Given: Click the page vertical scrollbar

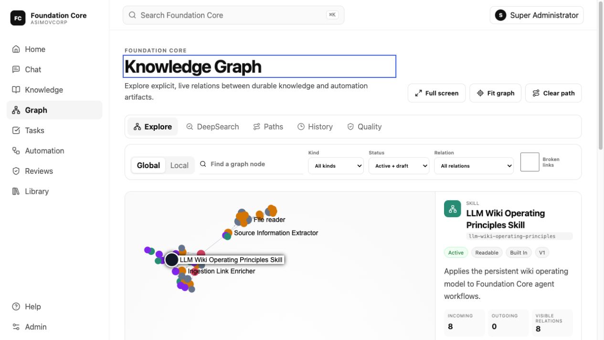Looking at the screenshot, I should tap(601, 76).
